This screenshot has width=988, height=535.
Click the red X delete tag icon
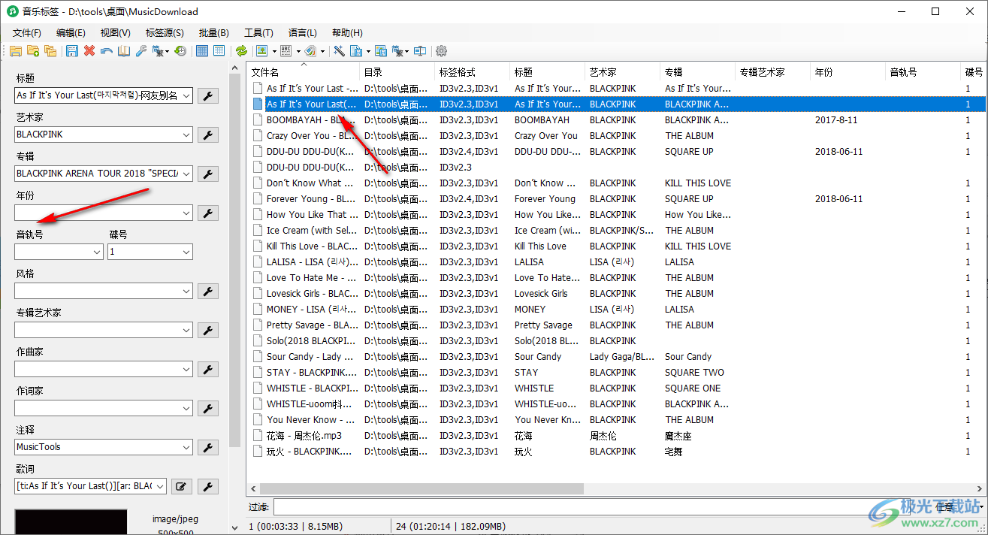[89, 51]
